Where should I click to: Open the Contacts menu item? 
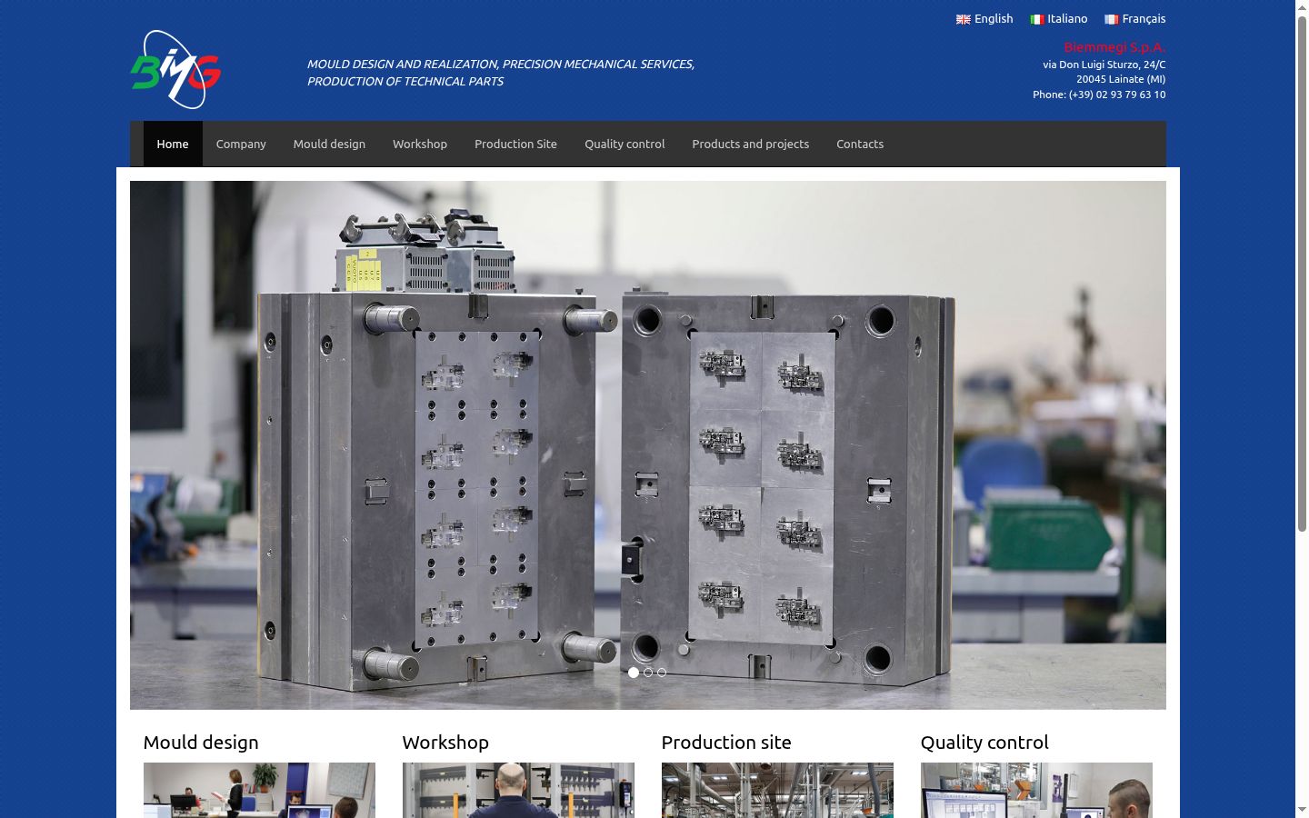pos(860,144)
